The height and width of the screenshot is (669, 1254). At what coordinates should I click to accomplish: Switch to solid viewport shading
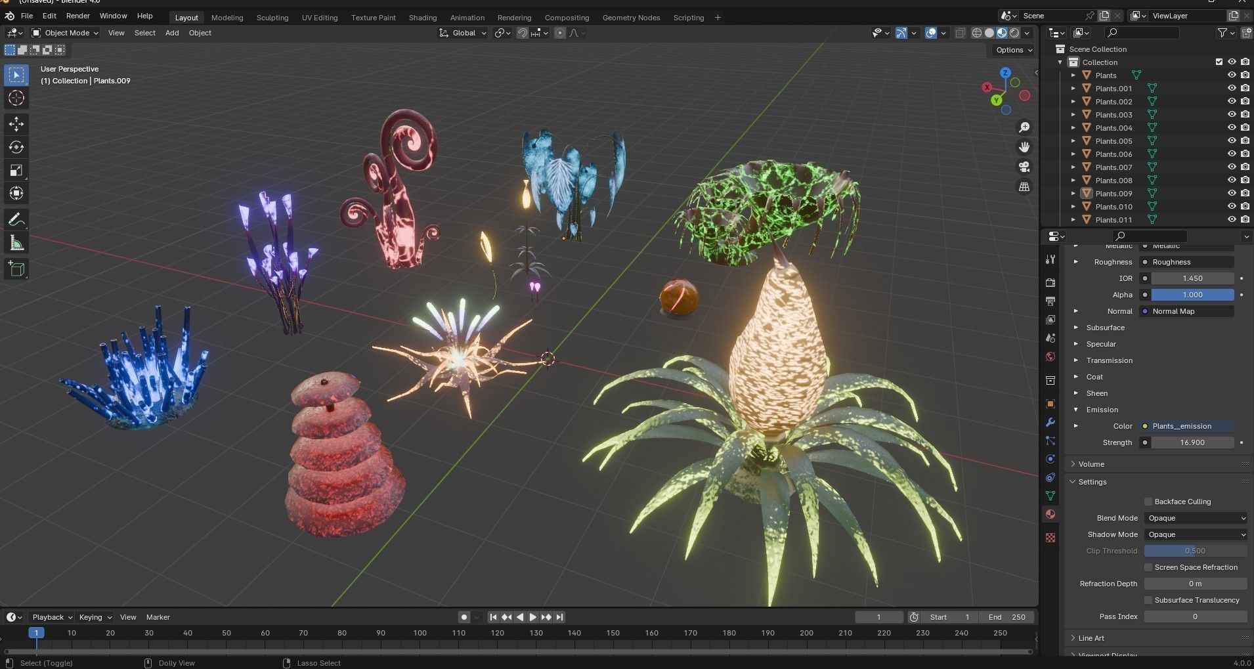tap(989, 33)
